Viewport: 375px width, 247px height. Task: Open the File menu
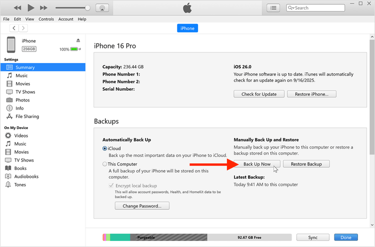[6, 19]
